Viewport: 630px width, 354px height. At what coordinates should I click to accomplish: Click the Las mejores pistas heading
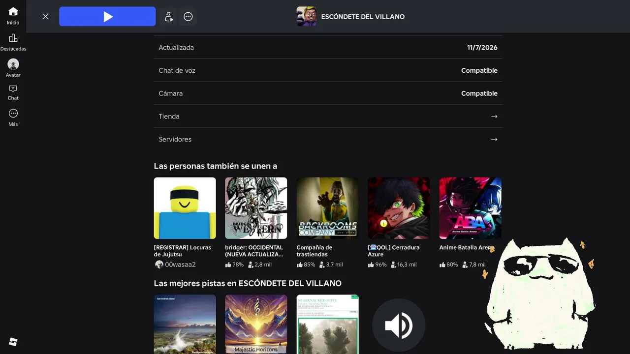click(x=248, y=283)
